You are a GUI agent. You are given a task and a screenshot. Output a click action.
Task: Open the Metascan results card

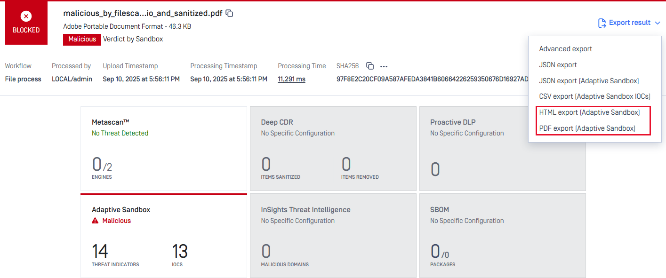click(163, 148)
